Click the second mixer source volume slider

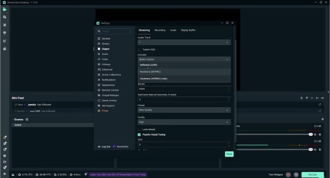tap(275, 150)
